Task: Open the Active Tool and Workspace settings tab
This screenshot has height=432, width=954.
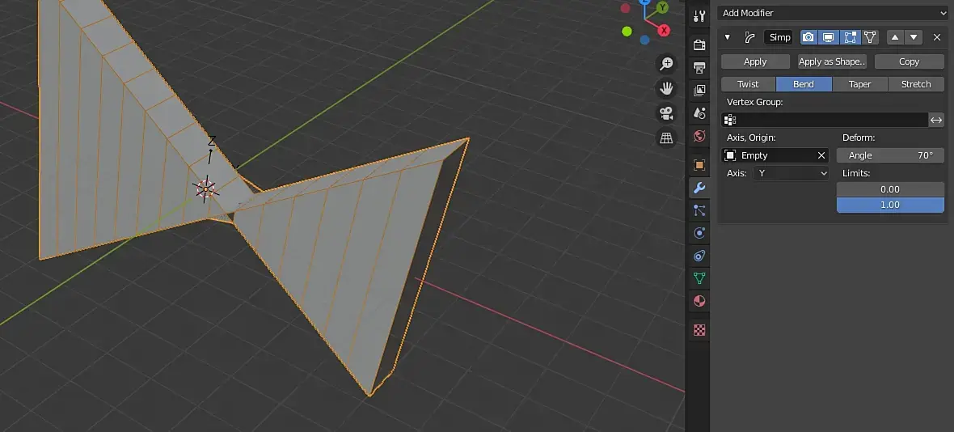Action: [x=699, y=16]
